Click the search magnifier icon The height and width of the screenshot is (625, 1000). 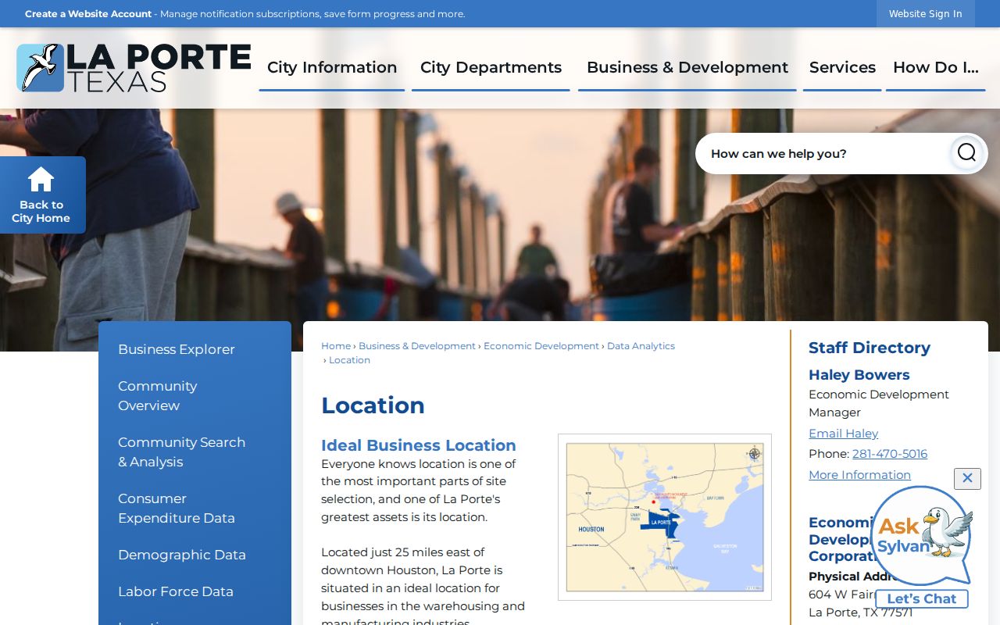966,153
